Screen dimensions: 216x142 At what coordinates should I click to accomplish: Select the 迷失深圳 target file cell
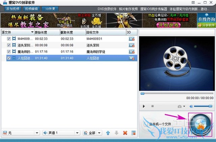click(x=93, y=45)
